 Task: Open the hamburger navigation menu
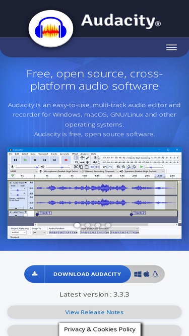pos(171,47)
